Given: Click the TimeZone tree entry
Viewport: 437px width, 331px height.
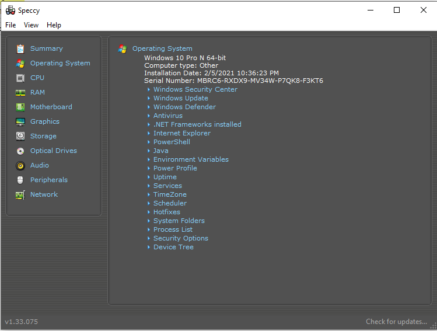Looking at the screenshot, I should click(170, 194).
